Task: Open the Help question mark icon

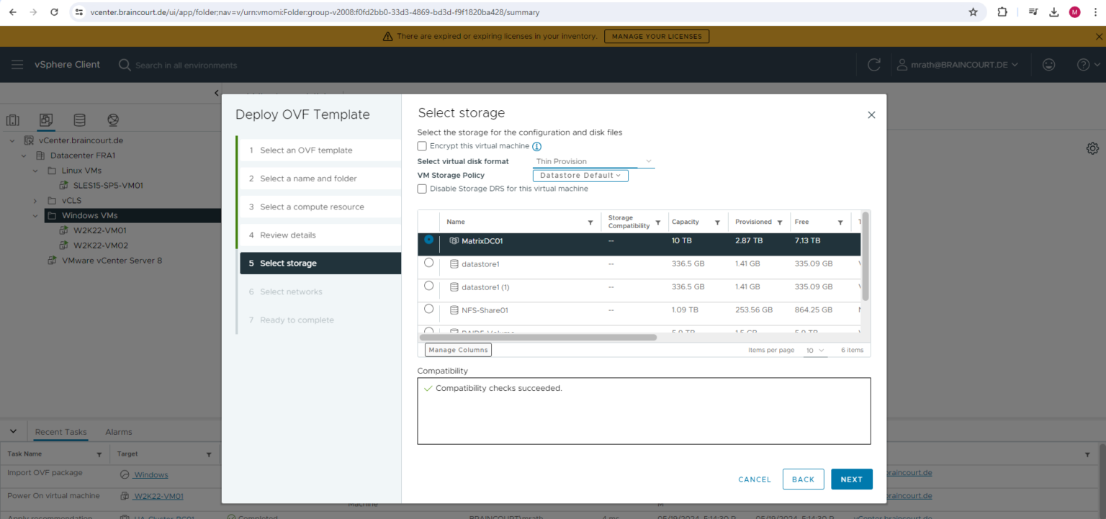Action: 1084,64
